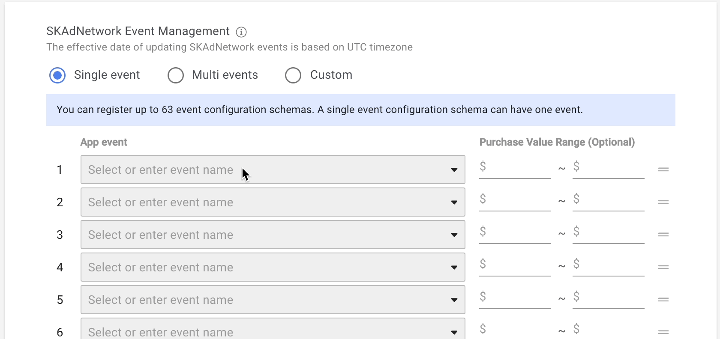Click the Purchase Value Range (Optional) header
This screenshot has height=339, width=720.
click(557, 143)
